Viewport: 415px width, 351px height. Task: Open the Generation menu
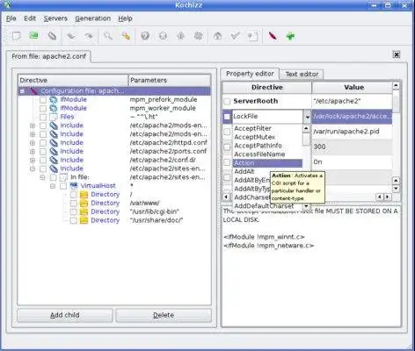coord(93,18)
